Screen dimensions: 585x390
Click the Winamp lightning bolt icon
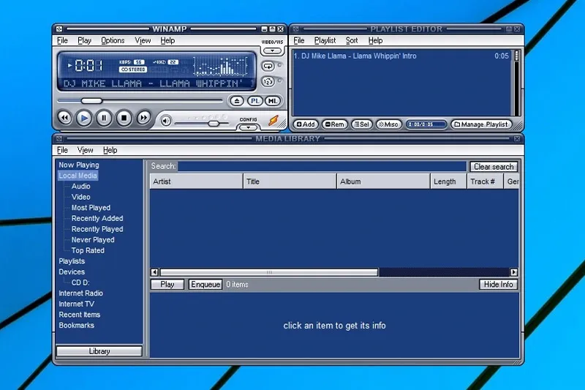pyautogui.click(x=273, y=121)
